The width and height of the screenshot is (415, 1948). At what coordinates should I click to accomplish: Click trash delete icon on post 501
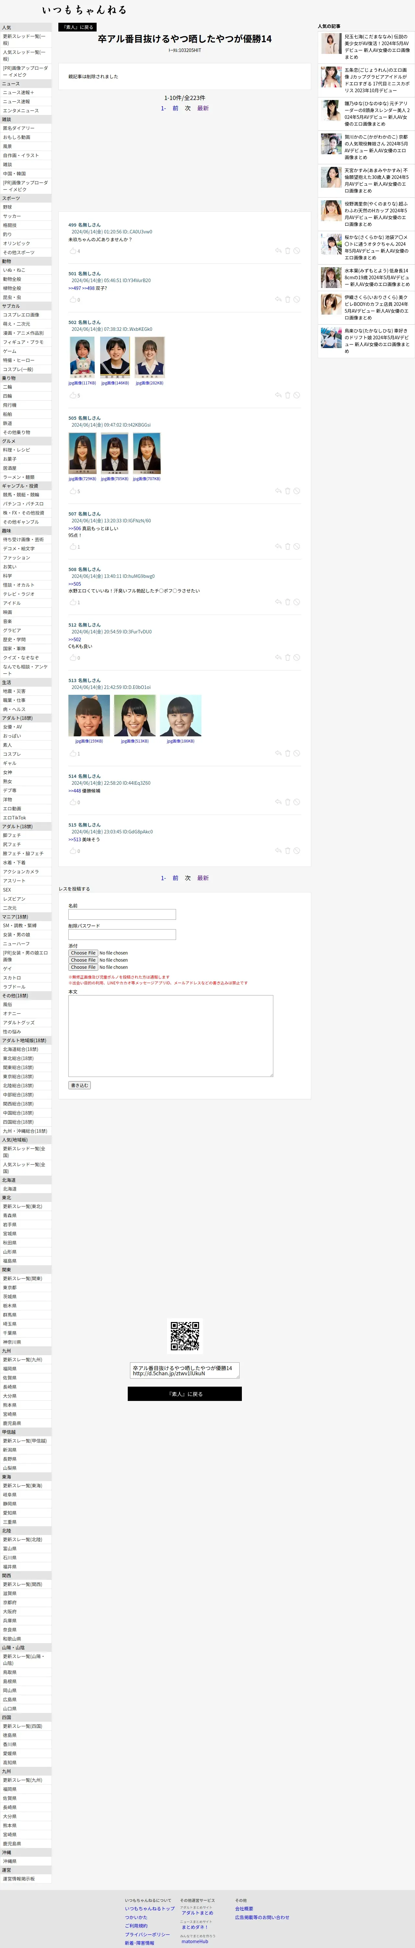point(288,299)
